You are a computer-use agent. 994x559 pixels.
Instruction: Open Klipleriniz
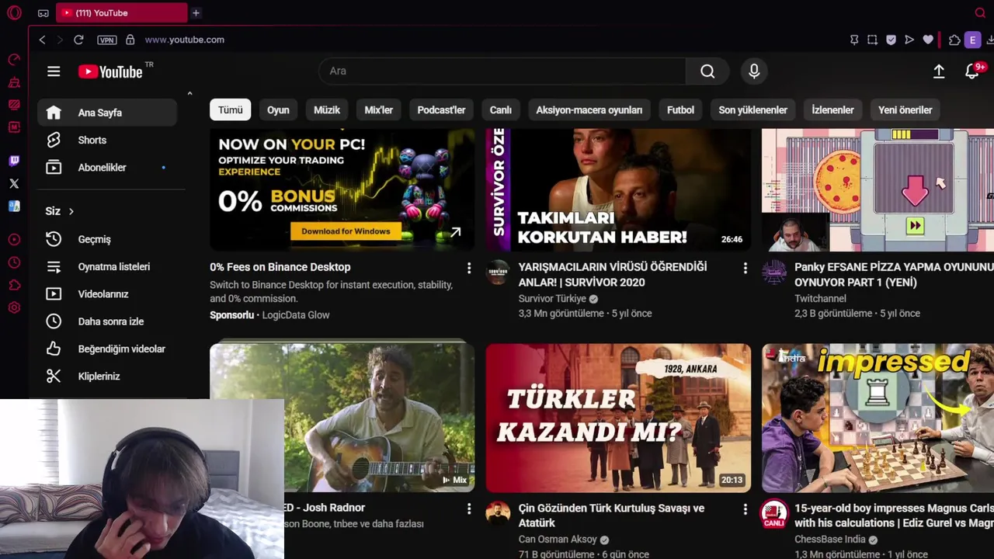(107, 376)
